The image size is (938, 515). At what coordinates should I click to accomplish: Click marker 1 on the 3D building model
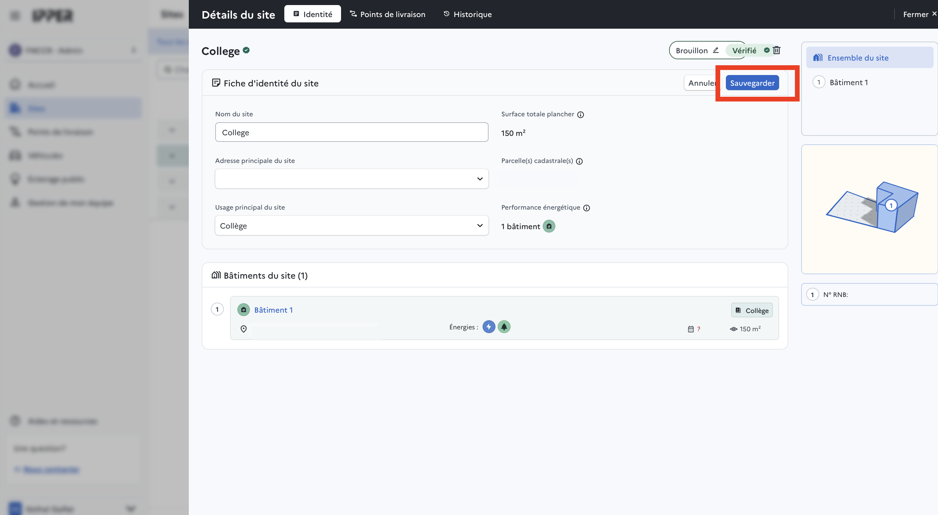coord(891,206)
